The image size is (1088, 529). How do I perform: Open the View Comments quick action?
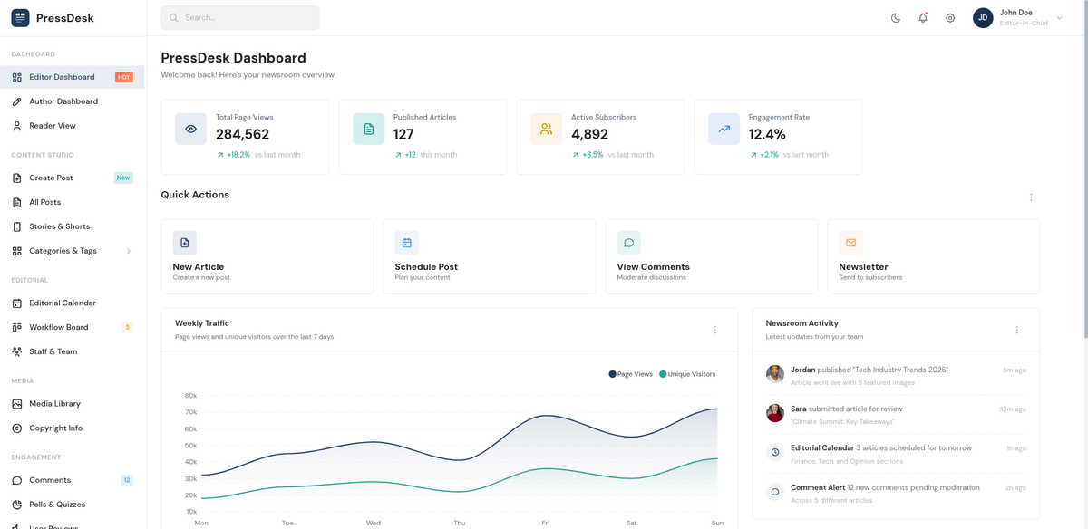point(628,242)
